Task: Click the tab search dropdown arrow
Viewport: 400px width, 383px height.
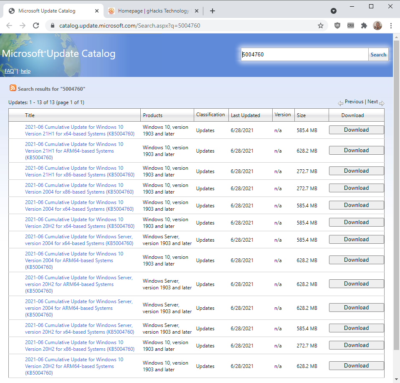Action: tap(334, 11)
